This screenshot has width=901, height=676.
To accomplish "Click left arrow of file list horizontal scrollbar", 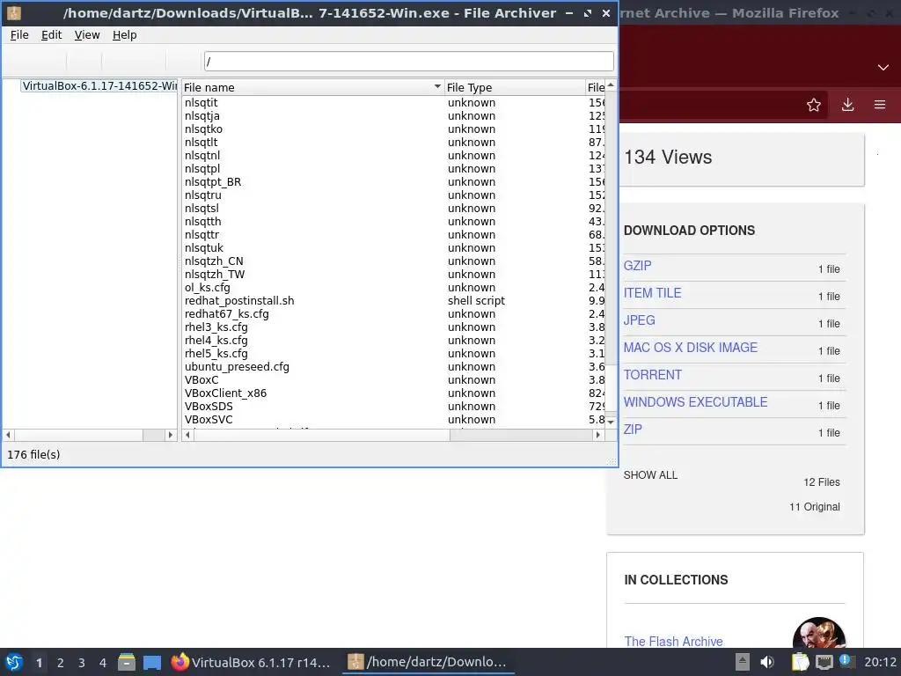I will click(x=188, y=435).
